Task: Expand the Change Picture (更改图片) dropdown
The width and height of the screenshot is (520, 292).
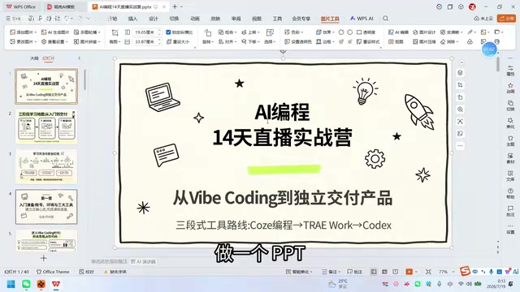Action: click(x=35, y=41)
